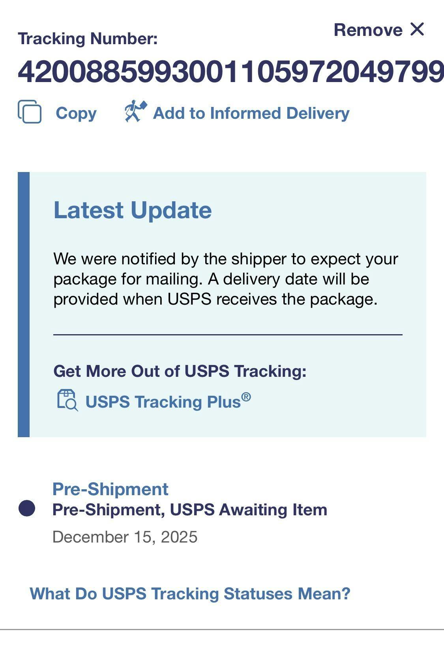The width and height of the screenshot is (444, 653).
Task: Click the December 15, 2025 date
Action: coord(125,537)
